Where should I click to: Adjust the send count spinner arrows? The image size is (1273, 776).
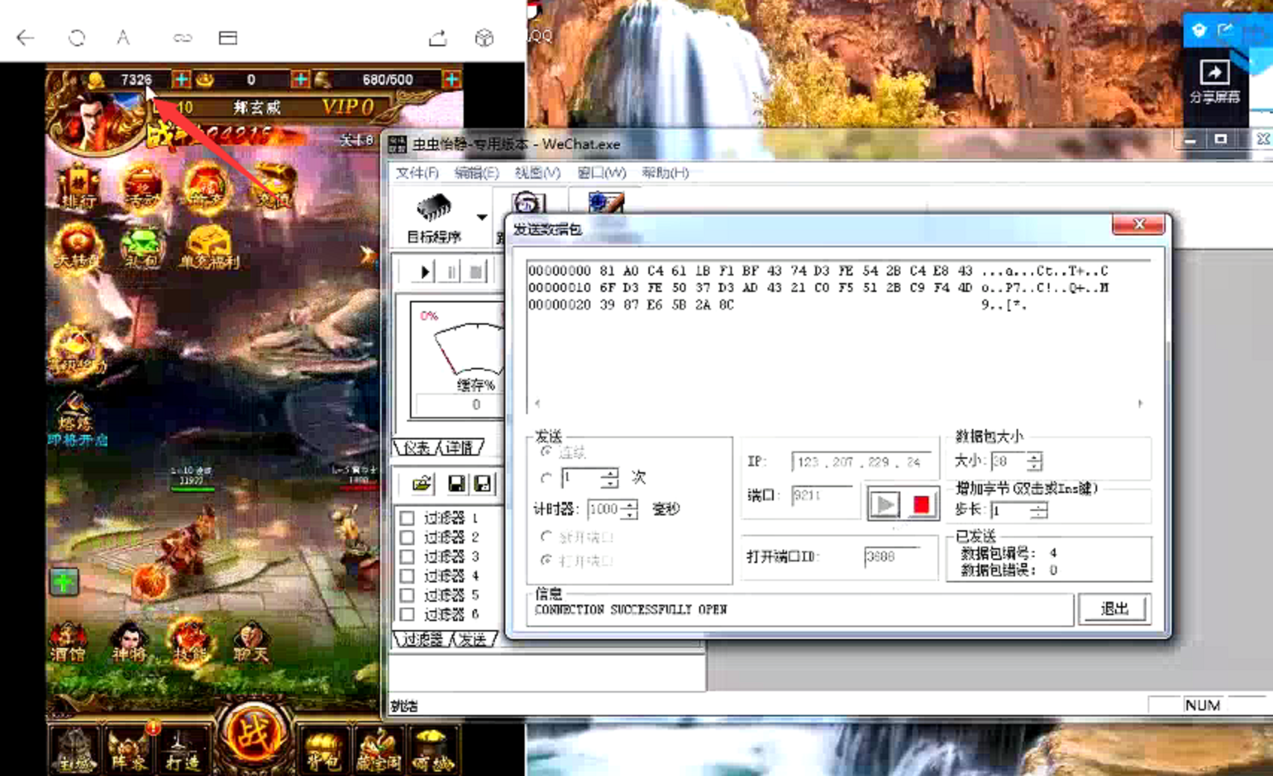pos(610,478)
